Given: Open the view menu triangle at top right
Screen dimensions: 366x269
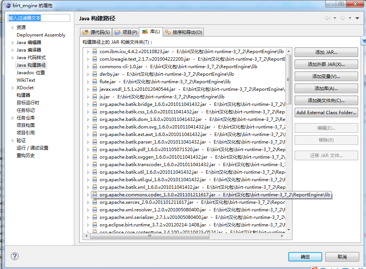Looking at the screenshot, I should pos(357,18).
